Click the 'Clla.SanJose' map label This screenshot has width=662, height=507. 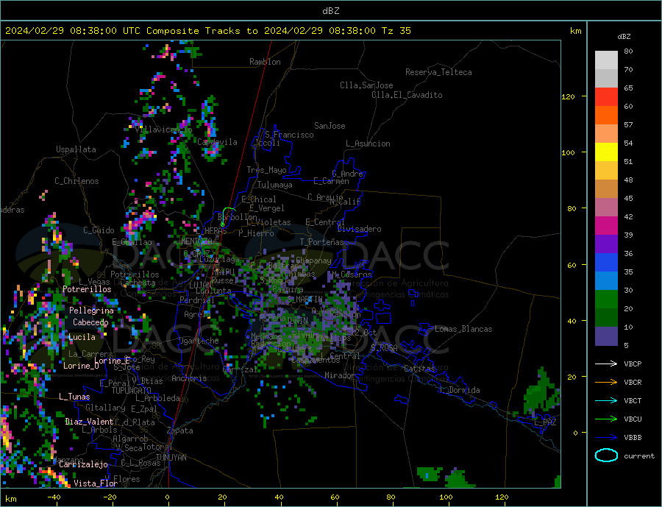[366, 85]
